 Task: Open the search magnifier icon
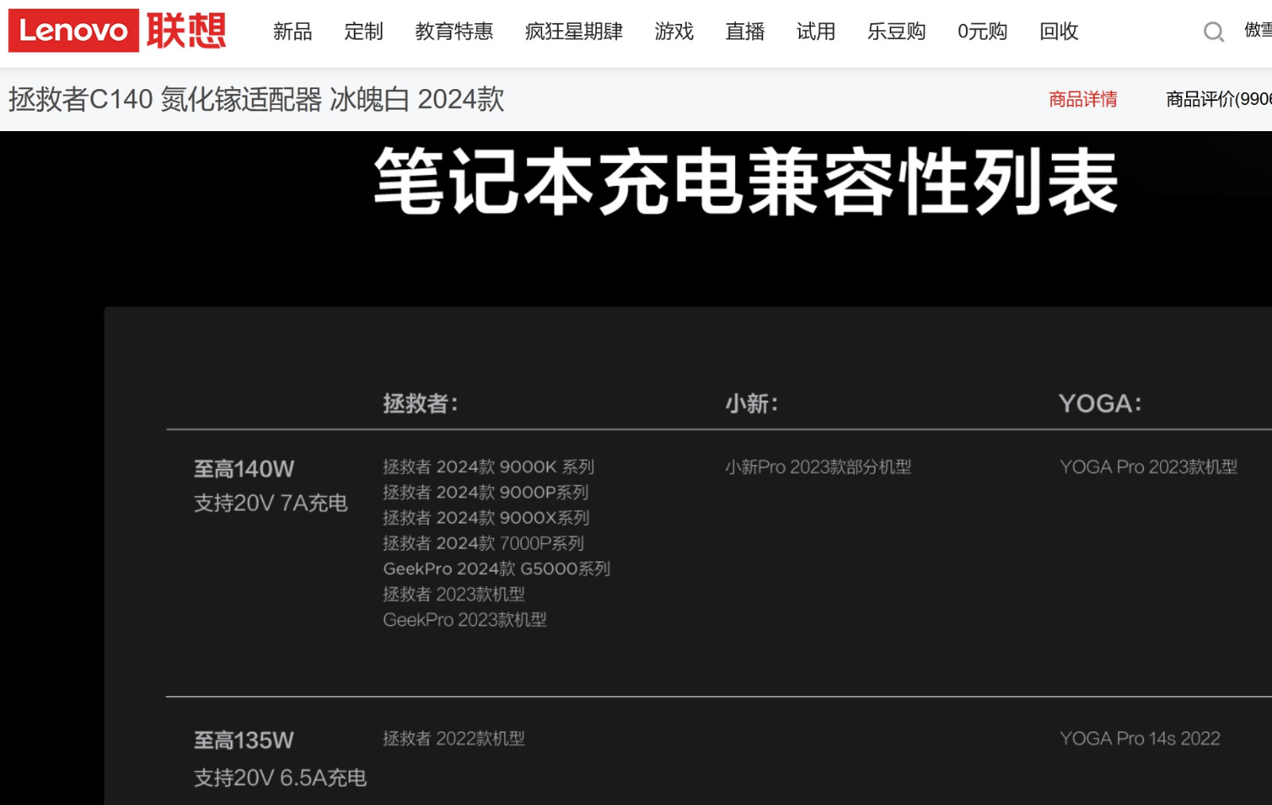[1213, 32]
